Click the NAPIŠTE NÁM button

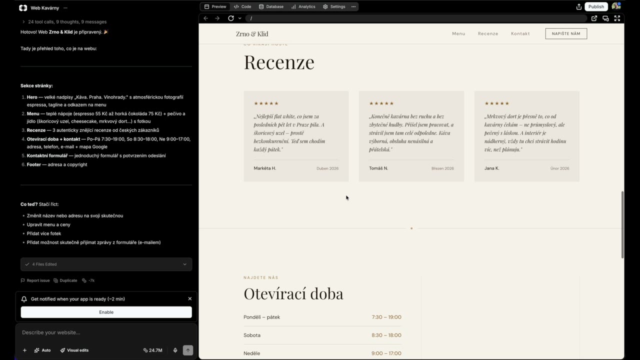566,33
